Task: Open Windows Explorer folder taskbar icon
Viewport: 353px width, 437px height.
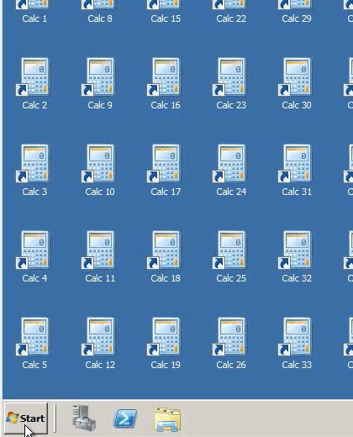Action: 167,419
